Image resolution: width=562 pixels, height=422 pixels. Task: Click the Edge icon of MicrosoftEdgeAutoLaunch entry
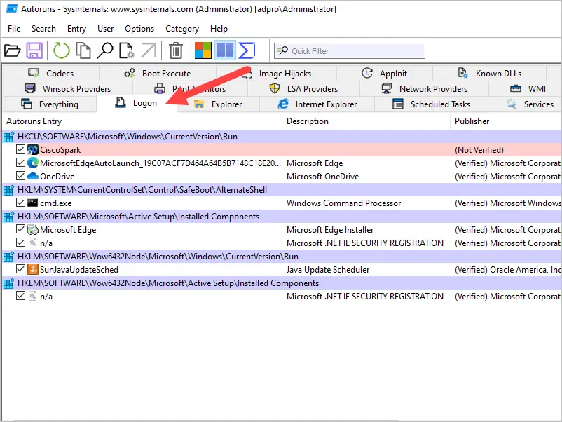(33, 163)
